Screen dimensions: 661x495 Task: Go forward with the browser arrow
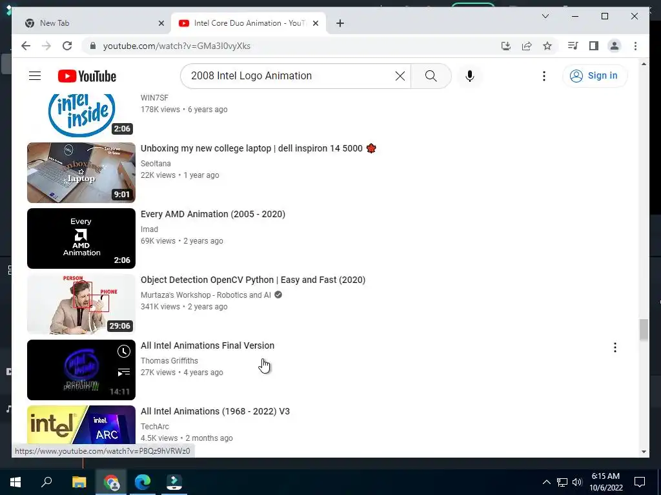pyautogui.click(x=46, y=46)
